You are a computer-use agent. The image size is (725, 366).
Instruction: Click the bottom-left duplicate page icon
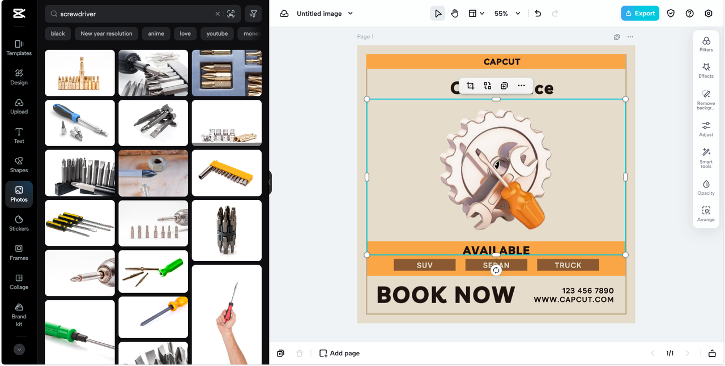coord(280,354)
